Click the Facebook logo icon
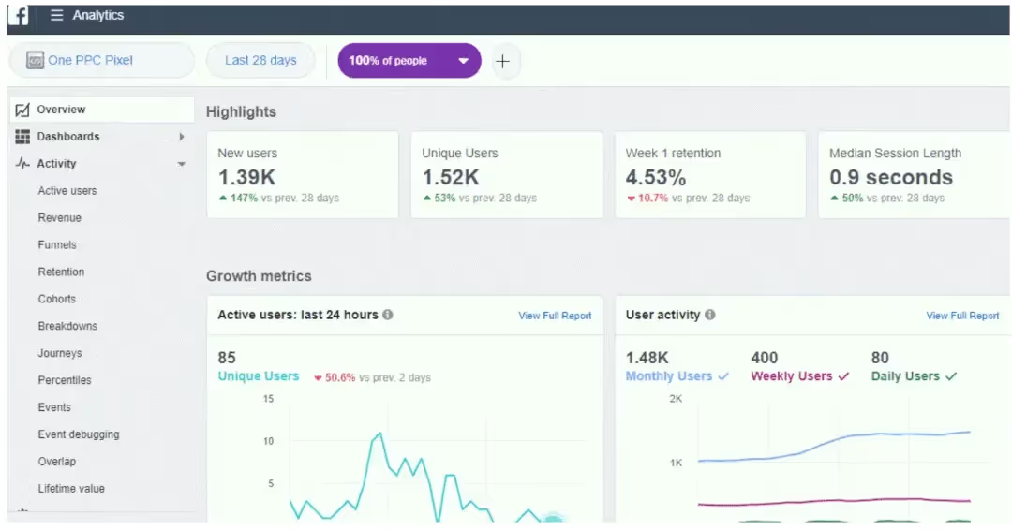 (x=18, y=16)
